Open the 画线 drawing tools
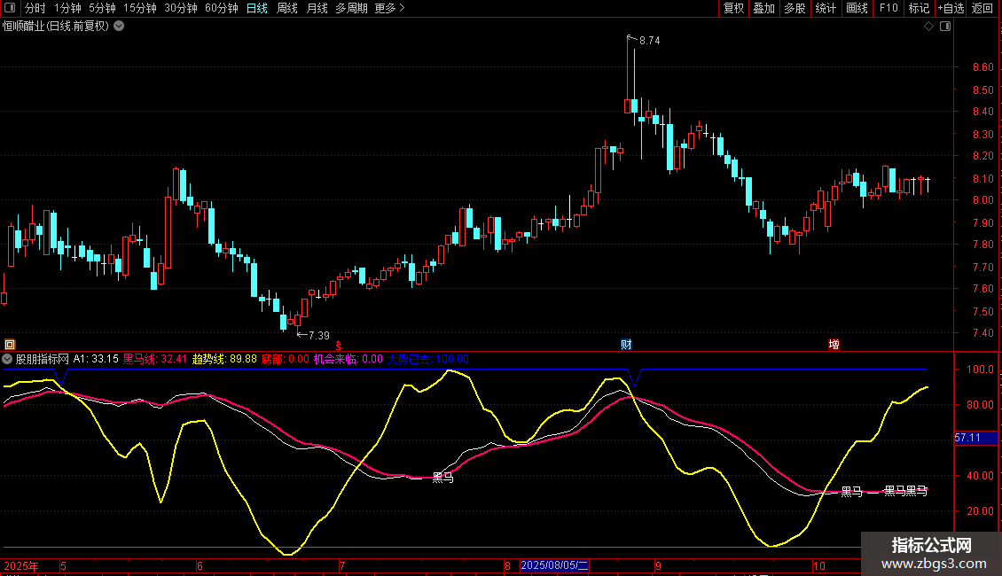The height and width of the screenshot is (576, 1002). pos(857,9)
